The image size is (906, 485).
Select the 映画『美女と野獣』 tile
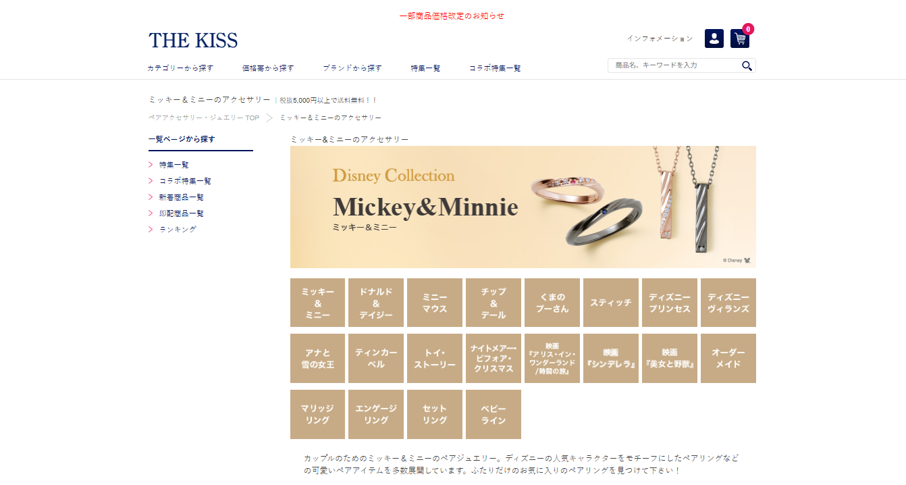(x=670, y=358)
